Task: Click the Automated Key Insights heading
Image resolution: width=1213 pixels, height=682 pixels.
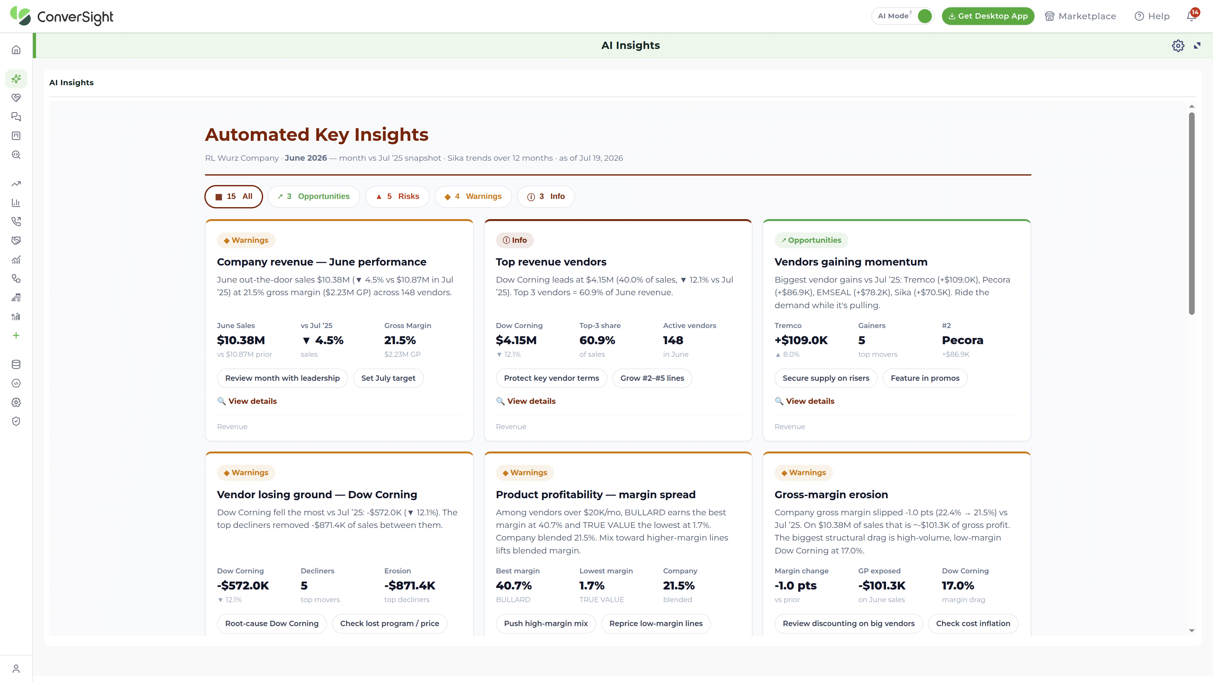Action: 317,135
